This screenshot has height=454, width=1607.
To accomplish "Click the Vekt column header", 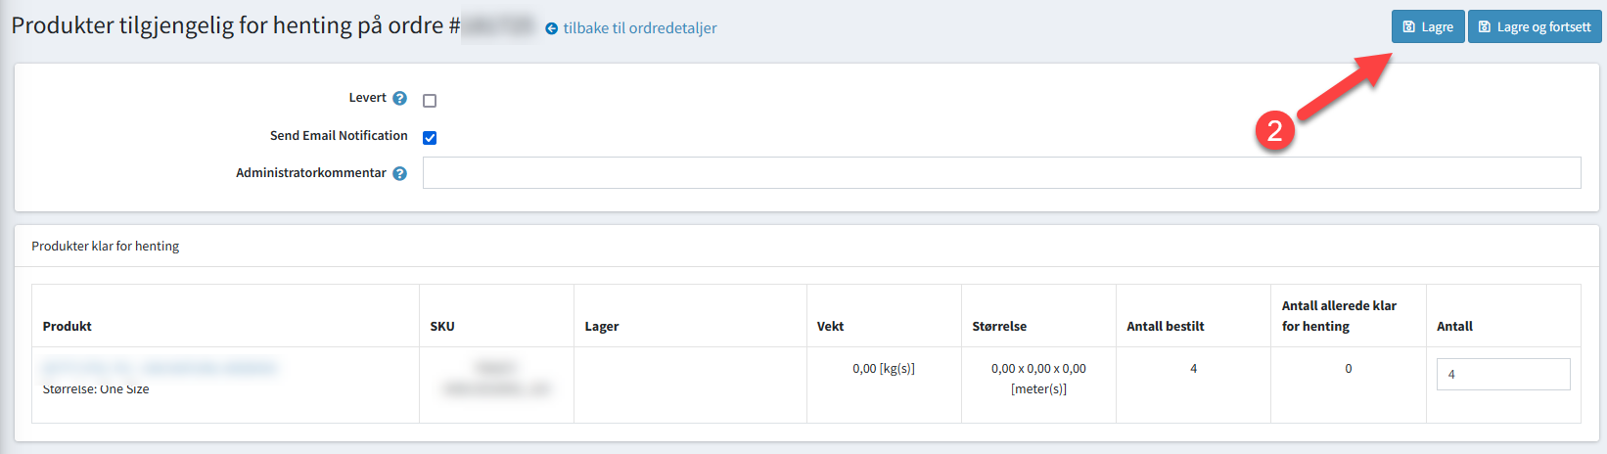I will (830, 326).
